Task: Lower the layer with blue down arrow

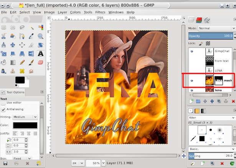Action: [212, 101]
